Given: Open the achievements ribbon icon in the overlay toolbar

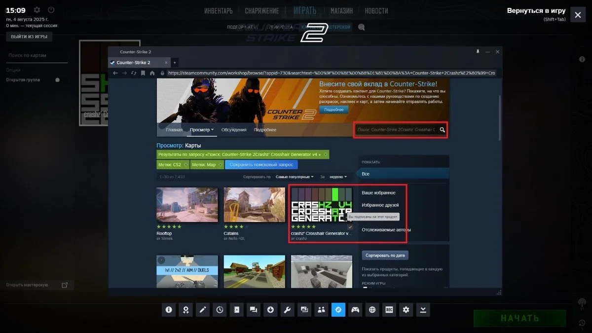Looking at the screenshot, I should [186, 309].
